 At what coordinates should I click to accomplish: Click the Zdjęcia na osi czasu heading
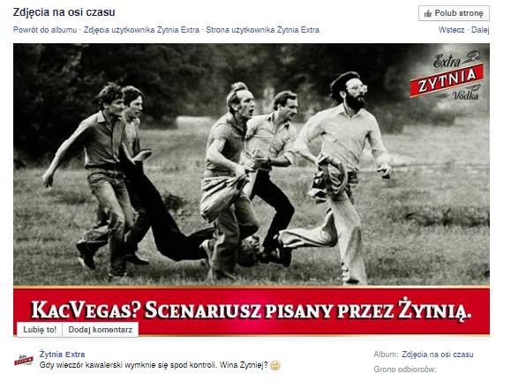coord(64,12)
